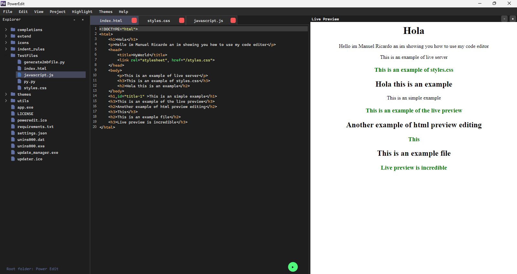517x274 pixels.
Task: Click the themes folder icon
Action: 13,94
